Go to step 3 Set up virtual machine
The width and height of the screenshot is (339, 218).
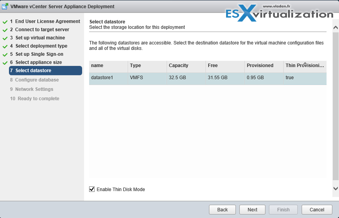click(x=37, y=38)
